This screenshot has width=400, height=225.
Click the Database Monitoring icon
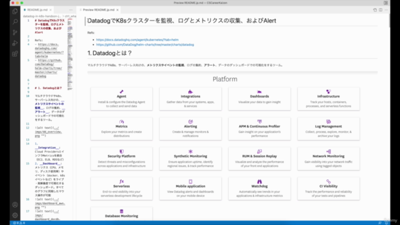coord(121,211)
